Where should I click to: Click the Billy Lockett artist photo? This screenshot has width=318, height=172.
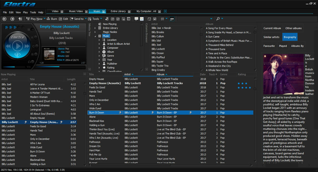pos(284,75)
